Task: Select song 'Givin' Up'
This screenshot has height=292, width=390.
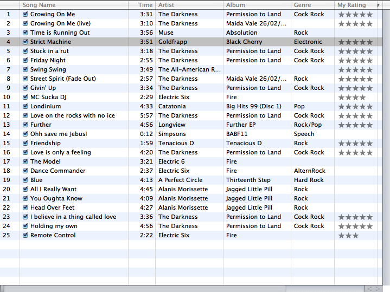Action: (x=43, y=88)
